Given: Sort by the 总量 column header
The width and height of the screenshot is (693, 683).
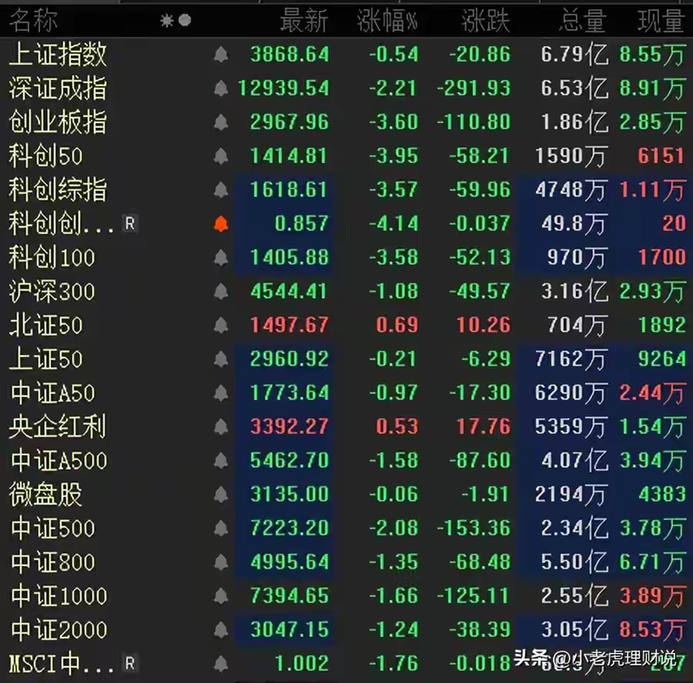Looking at the screenshot, I should point(582,20).
